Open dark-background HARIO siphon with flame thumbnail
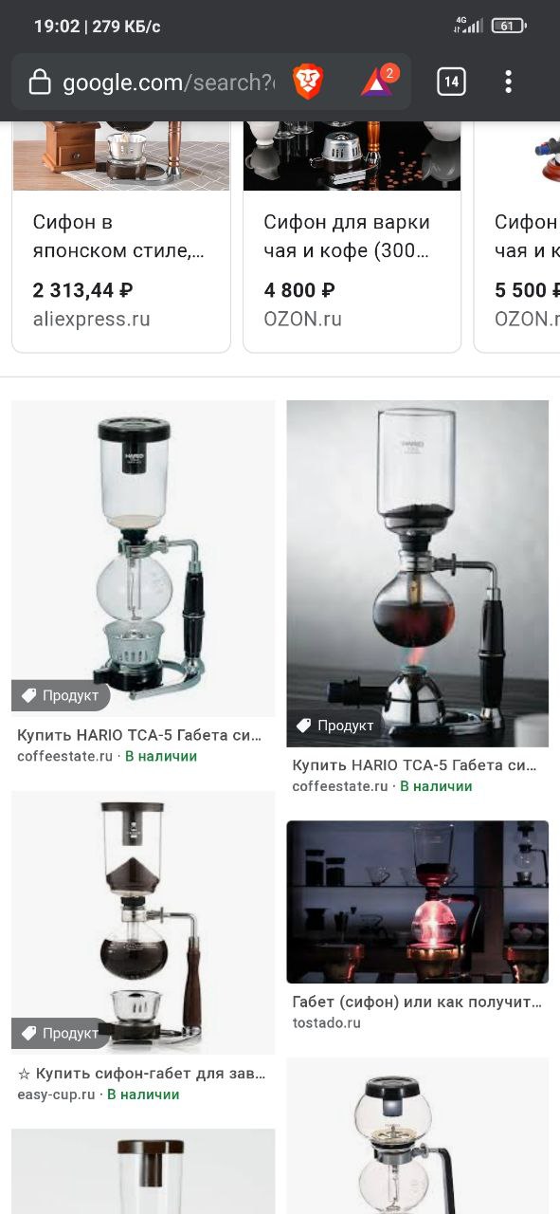This screenshot has width=560, height=1214. 418,573
